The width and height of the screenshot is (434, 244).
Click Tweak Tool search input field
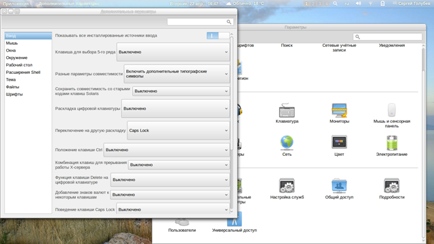coord(201,22)
